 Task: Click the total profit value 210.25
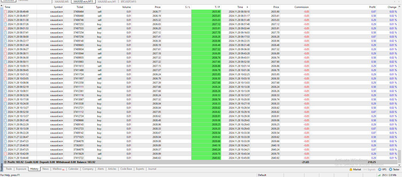(371, 162)
